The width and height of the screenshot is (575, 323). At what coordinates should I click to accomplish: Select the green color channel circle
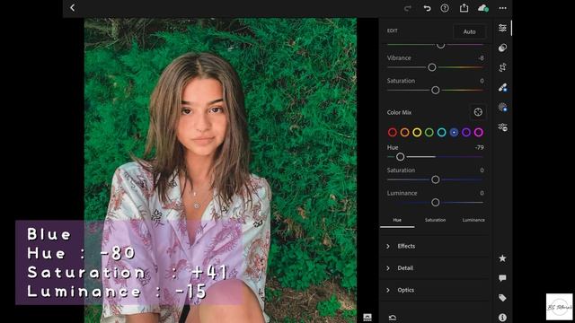429,132
